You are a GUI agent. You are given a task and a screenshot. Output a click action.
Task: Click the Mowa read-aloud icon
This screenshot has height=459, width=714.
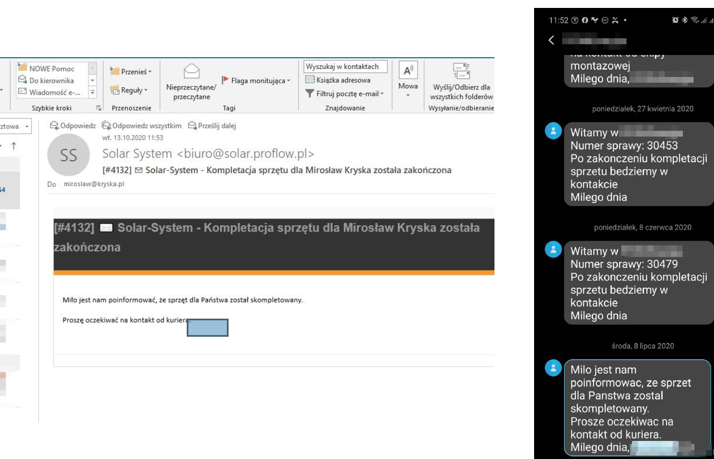pyautogui.click(x=408, y=71)
